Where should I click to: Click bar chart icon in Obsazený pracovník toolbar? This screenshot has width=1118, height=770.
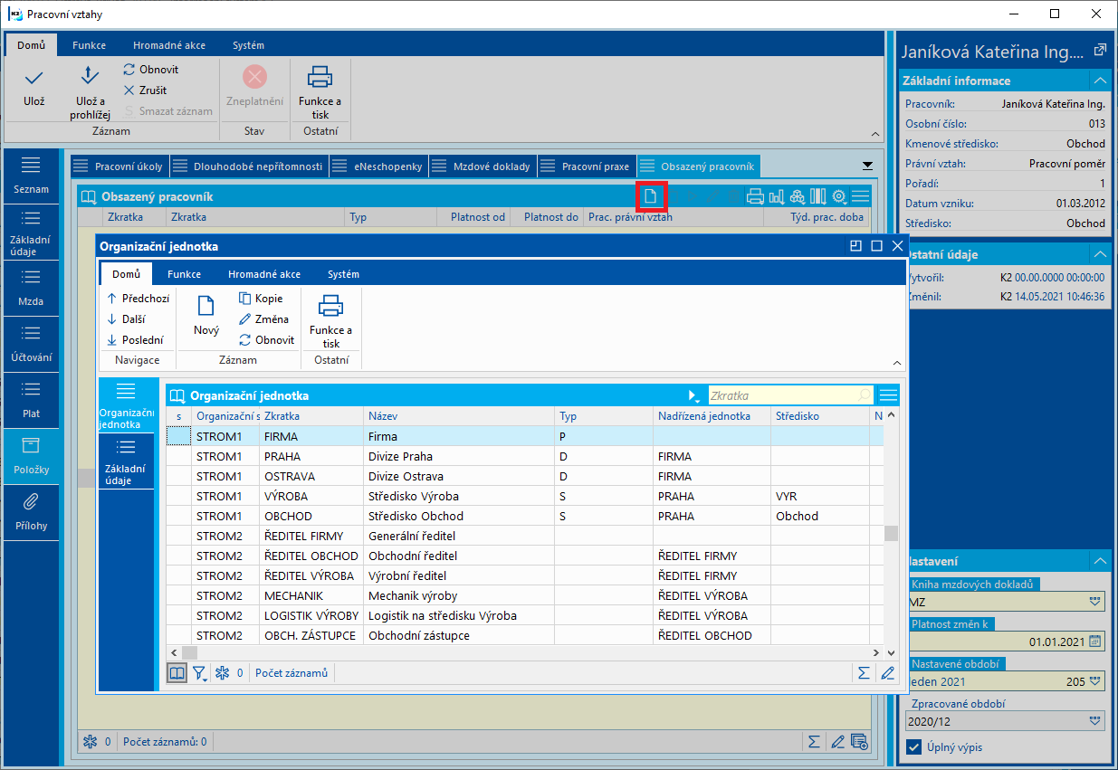tap(776, 196)
